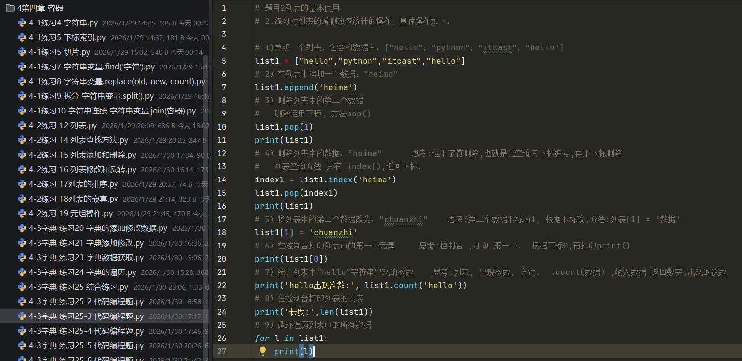This screenshot has width=742, height=361.
Task: Click the underlined word "itcast" in line 4 comment
Action: tap(498, 47)
